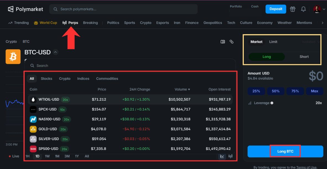Click the $0 amount field
Image resolution: width=327 pixels, height=169 pixels.
tap(316, 76)
